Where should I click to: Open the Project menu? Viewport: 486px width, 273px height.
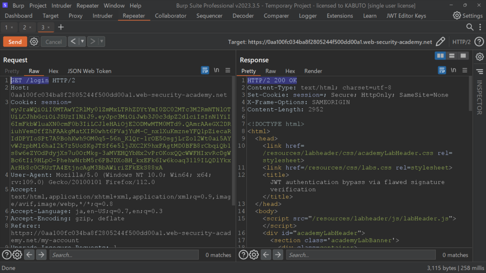click(x=38, y=6)
